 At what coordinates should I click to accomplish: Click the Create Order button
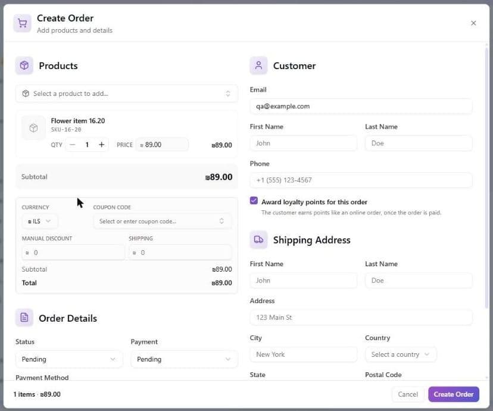tap(453, 394)
